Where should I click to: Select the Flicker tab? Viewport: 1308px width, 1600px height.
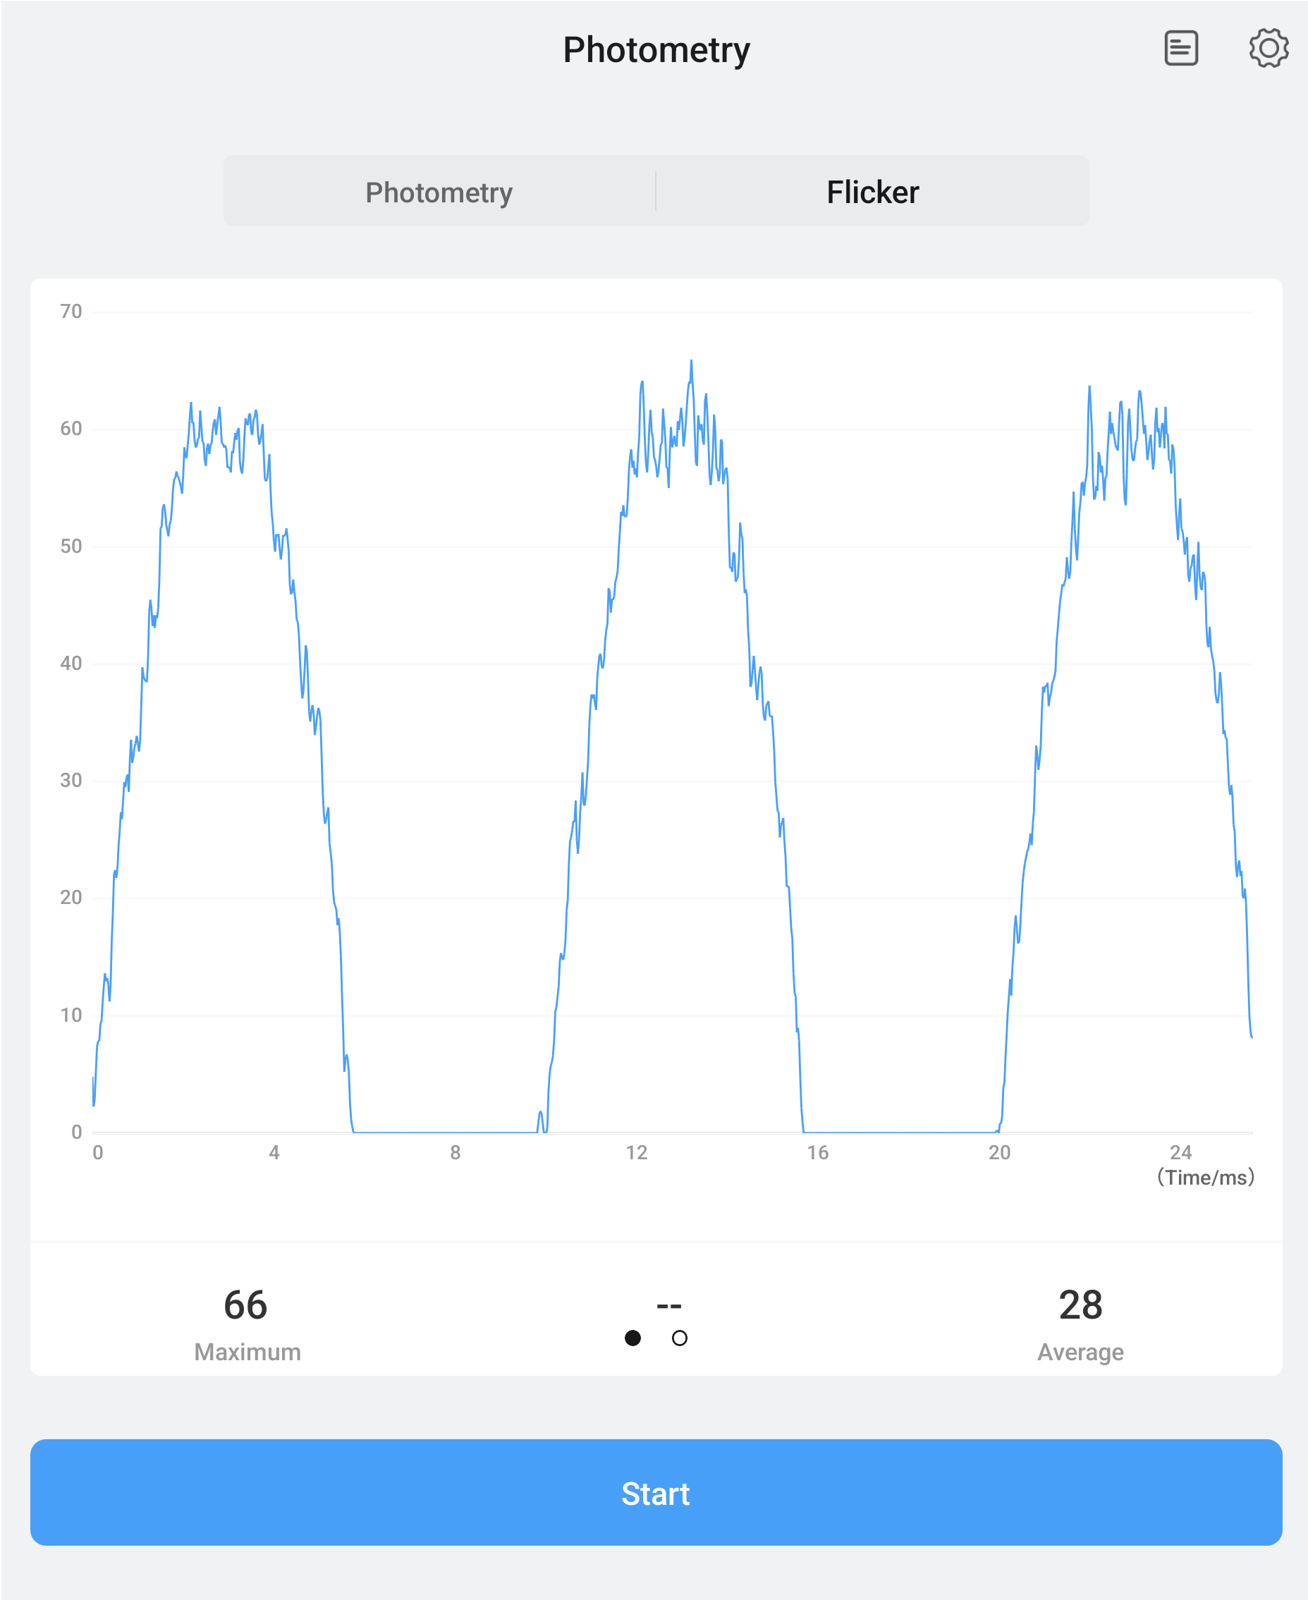(872, 192)
